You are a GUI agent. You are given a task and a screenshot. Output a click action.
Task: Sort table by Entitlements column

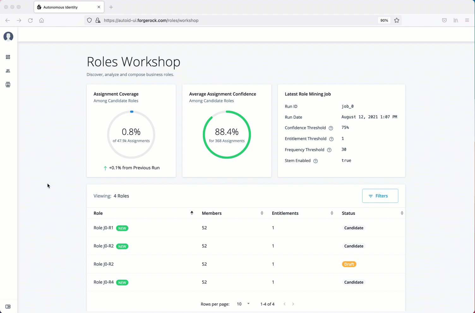(x=332, y=213)
